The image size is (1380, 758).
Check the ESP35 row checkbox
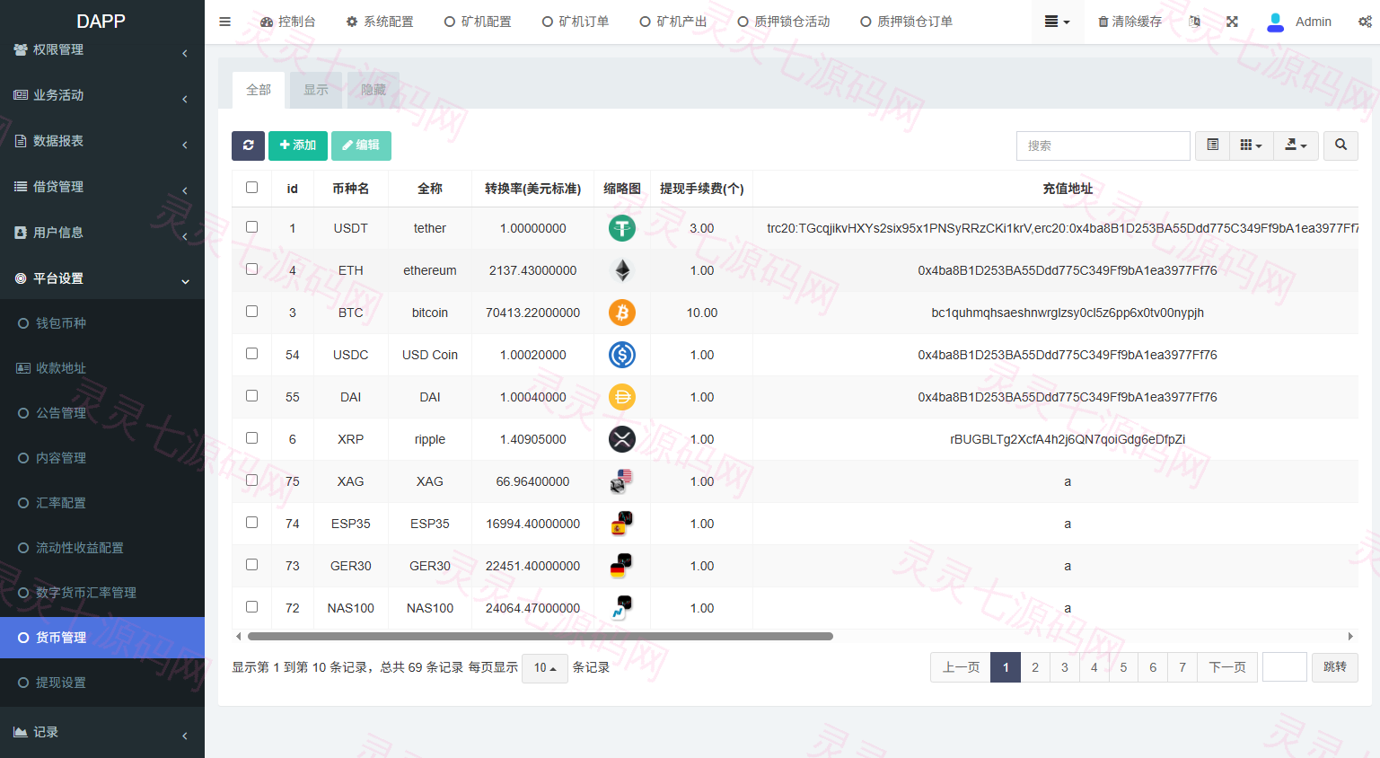coord(251,523)
